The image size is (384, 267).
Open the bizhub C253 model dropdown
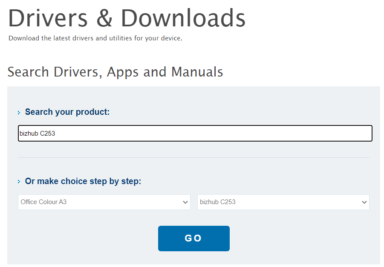(283, 202)
